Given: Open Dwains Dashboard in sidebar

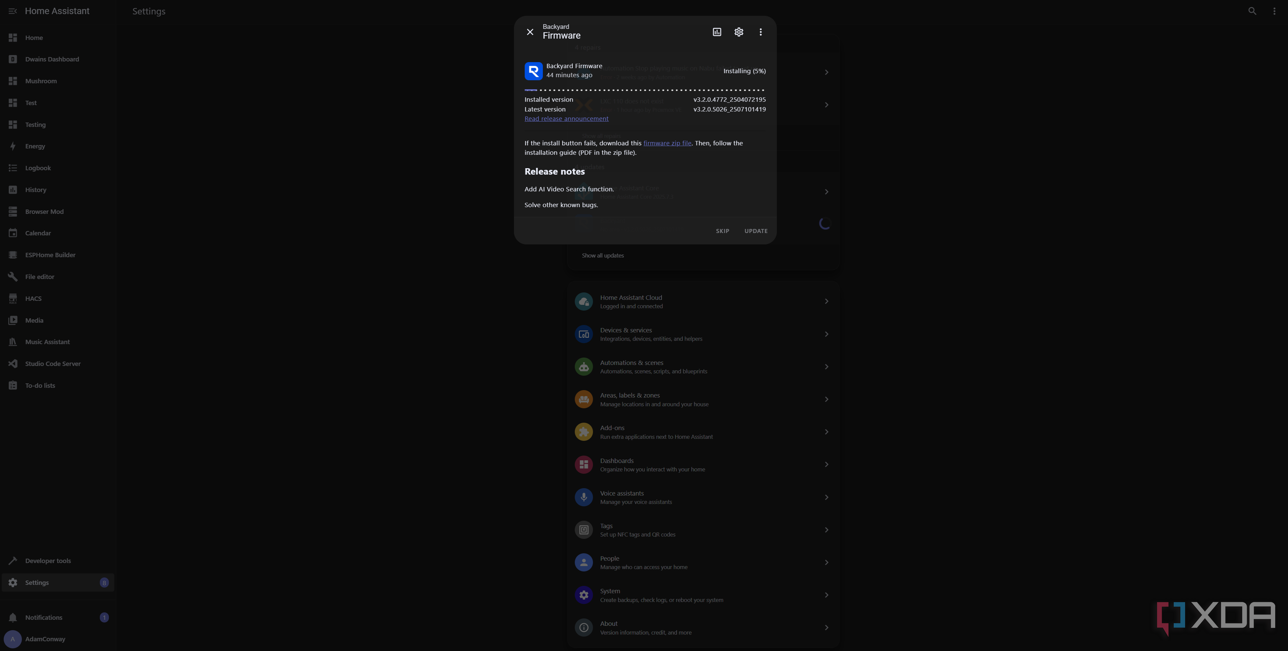Looking at the screenshot, I should (x=58, y=59).
